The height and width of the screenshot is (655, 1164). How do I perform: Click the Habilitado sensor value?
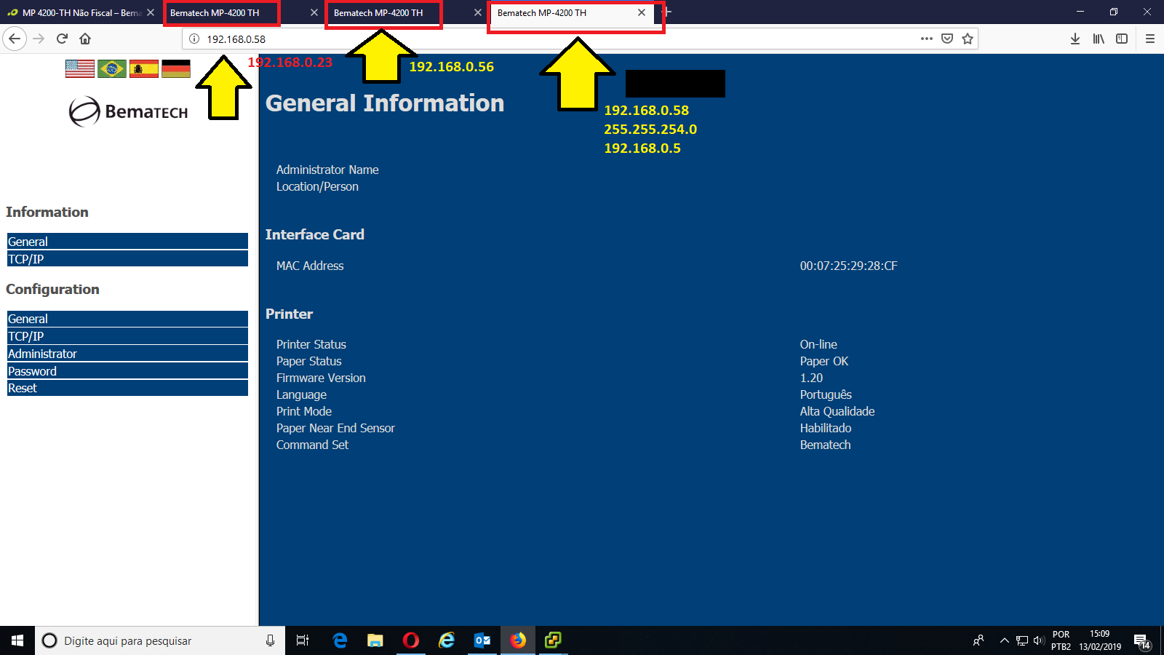click(x=826, y=428)
